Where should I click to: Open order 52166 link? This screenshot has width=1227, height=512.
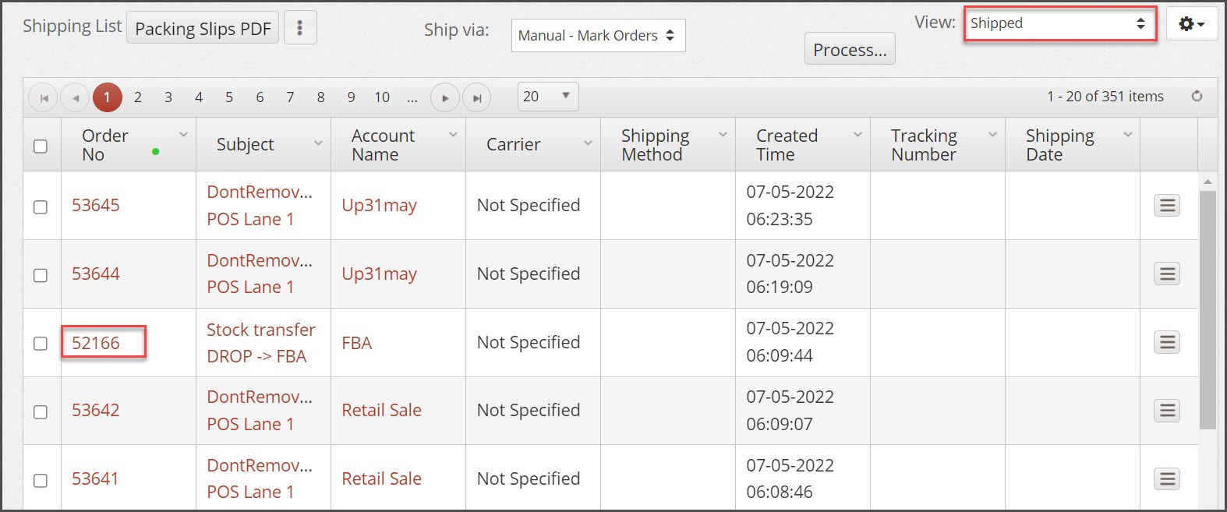[96, 343]
